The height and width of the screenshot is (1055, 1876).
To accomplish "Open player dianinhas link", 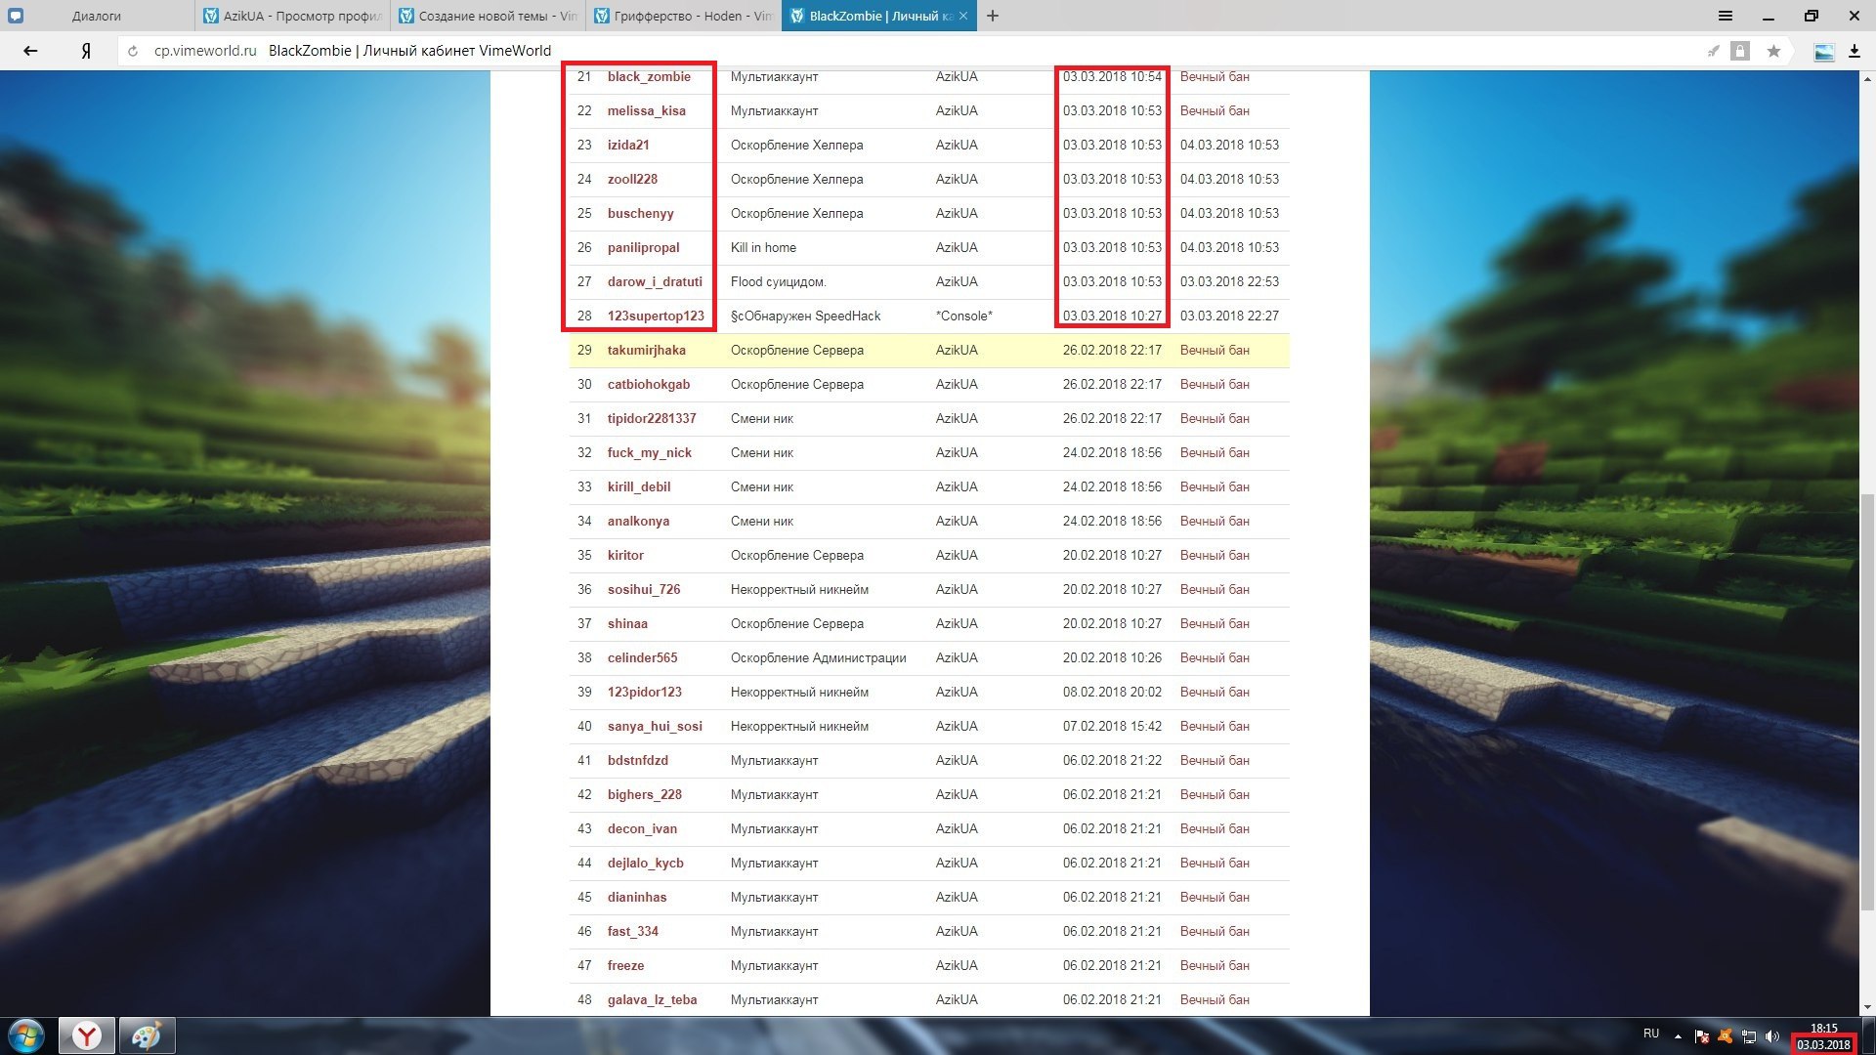I will click(637, 897).
